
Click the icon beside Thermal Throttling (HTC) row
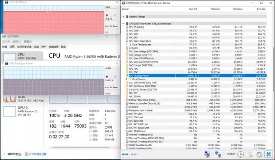tap(127, 135)
